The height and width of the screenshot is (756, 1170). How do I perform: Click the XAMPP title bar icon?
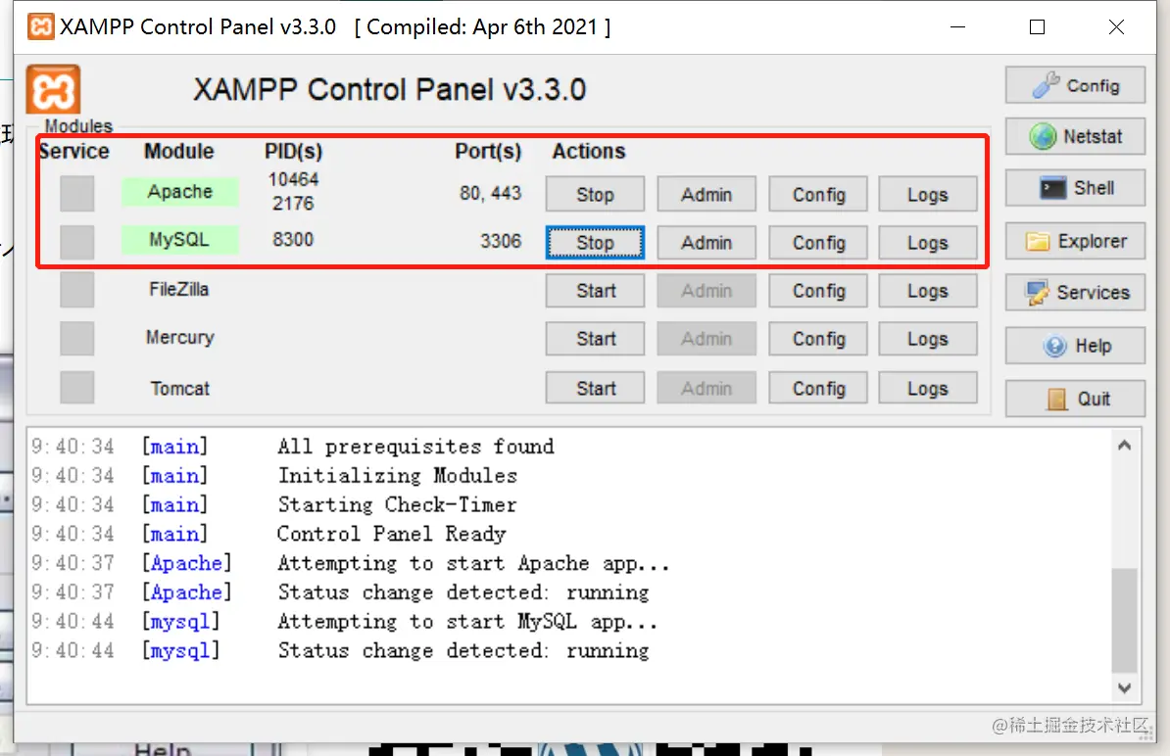(41, 26)
